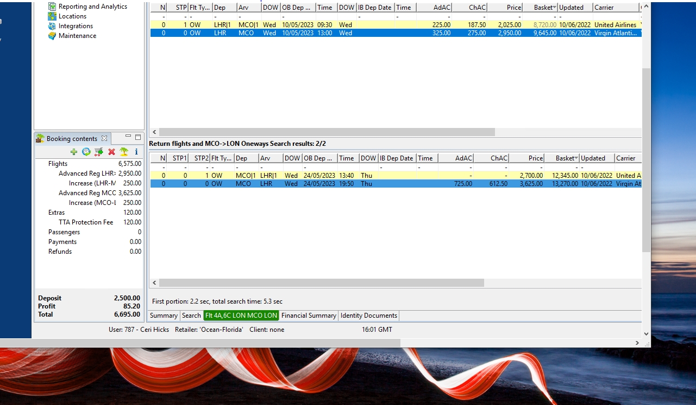The height and width of the screenshot is (405, 696).
Task: Click the scroll-left arrow of the outbound table
Action: pos(154,132)
